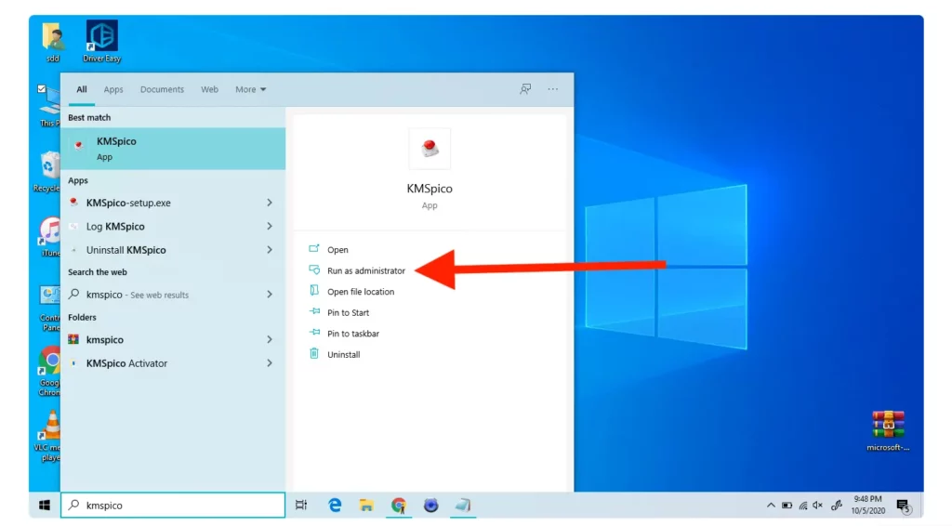Launch Microsoft Edge from the taskbar

coord(335,505)
